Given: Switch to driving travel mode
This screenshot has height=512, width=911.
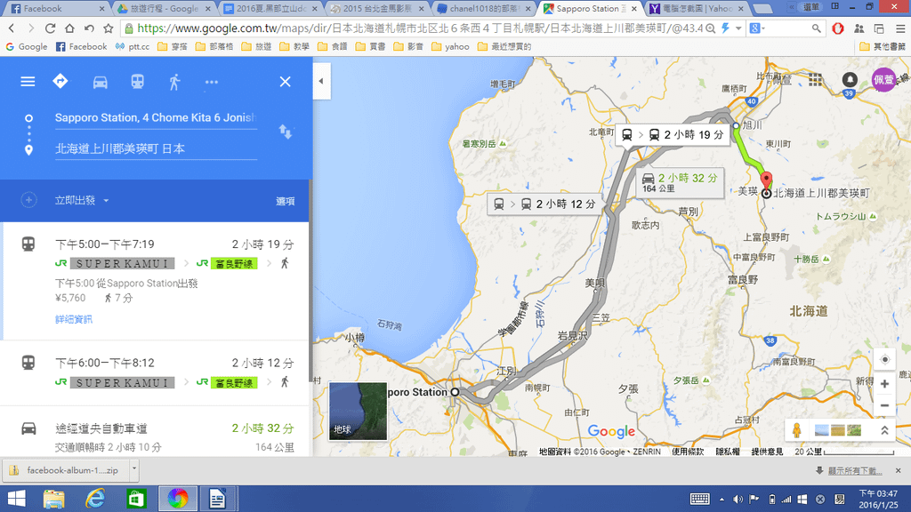Looking at the screenshot, I should click(x=100, y=82).
